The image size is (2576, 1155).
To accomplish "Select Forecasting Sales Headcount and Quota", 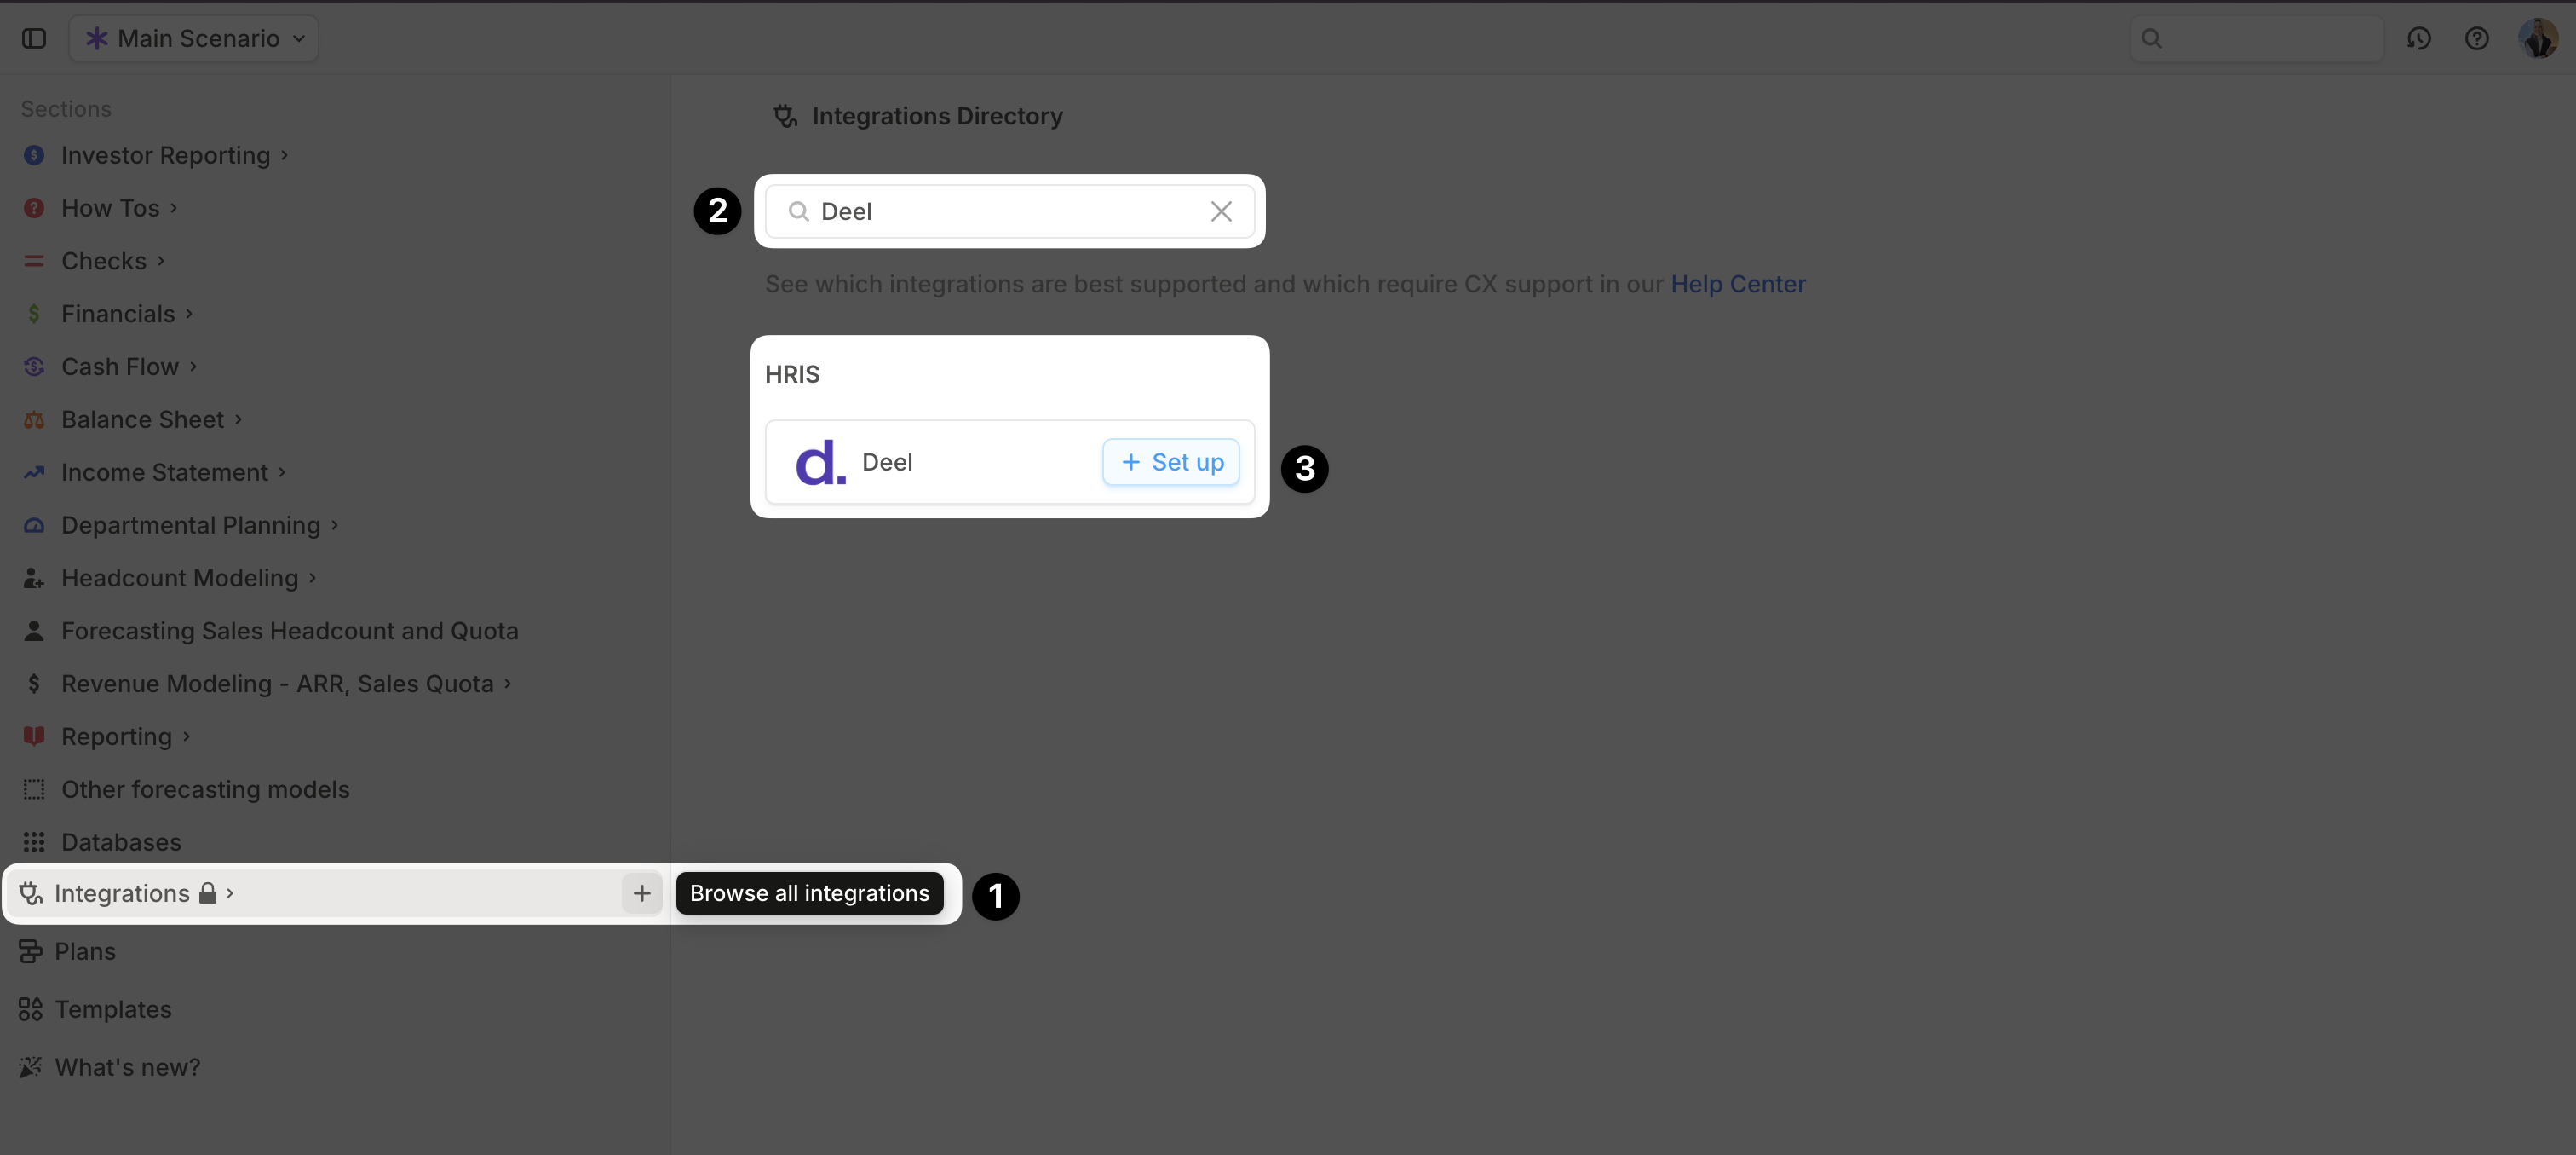I will coord(289,631).
